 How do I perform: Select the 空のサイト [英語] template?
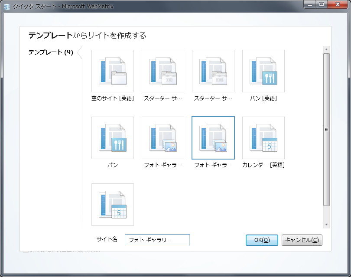click(x=112, y=72)
